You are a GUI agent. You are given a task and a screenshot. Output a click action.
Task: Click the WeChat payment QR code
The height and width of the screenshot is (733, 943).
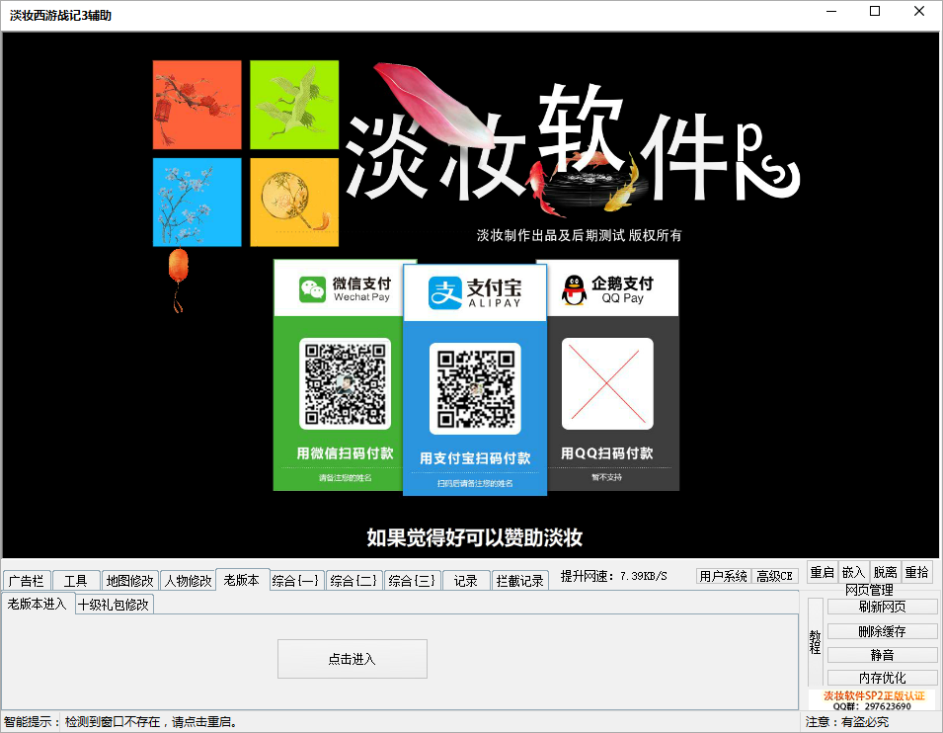pyautogui.click(x=346, y=384)
